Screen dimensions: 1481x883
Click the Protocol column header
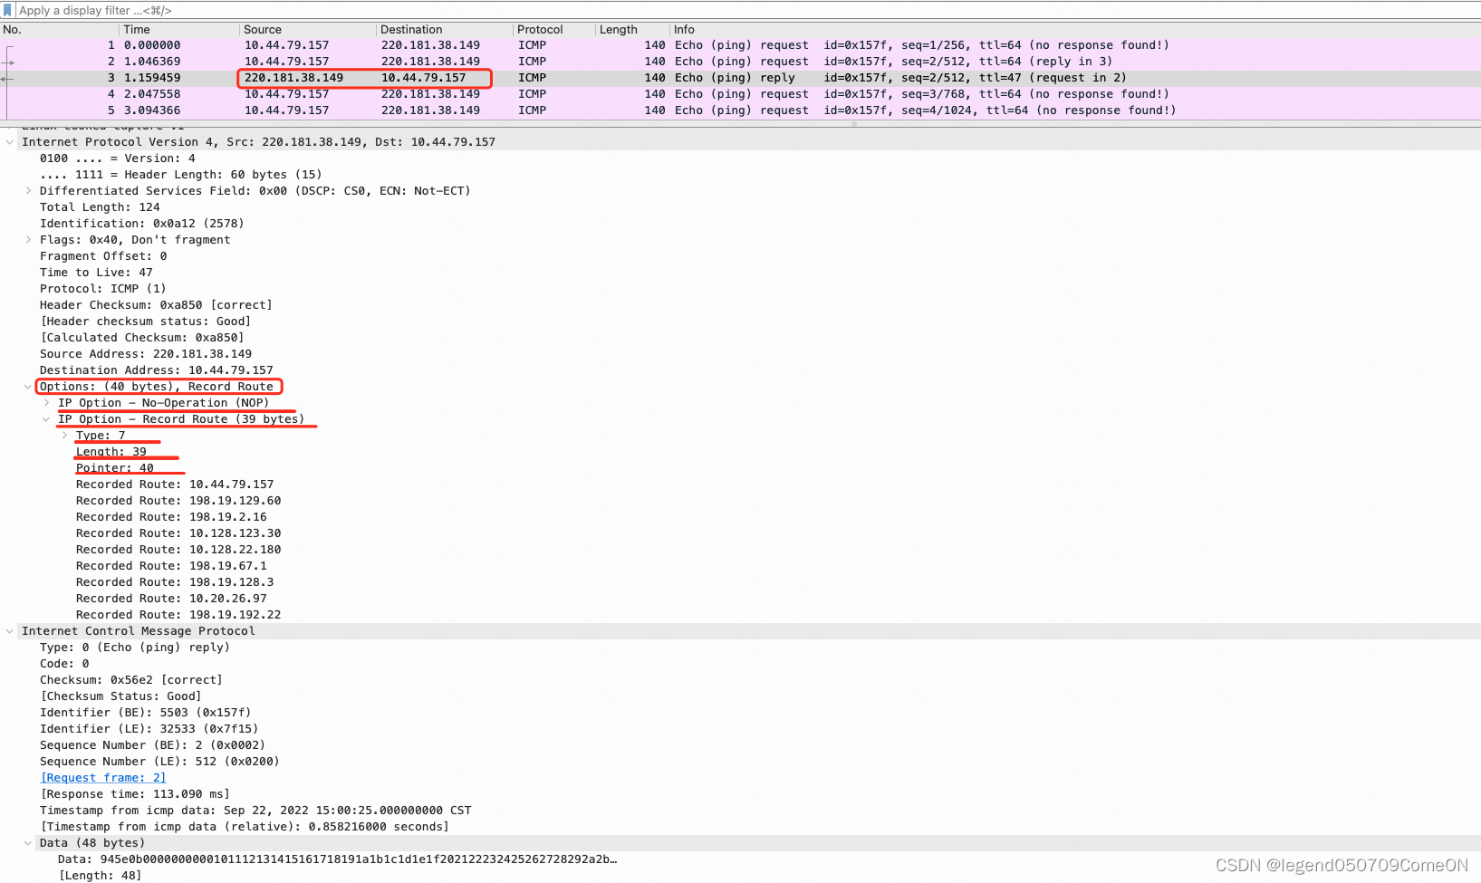tap(541, 29)
